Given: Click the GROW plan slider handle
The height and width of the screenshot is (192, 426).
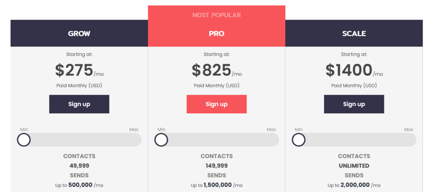Looking at the screenshot, I should point(24,140).
